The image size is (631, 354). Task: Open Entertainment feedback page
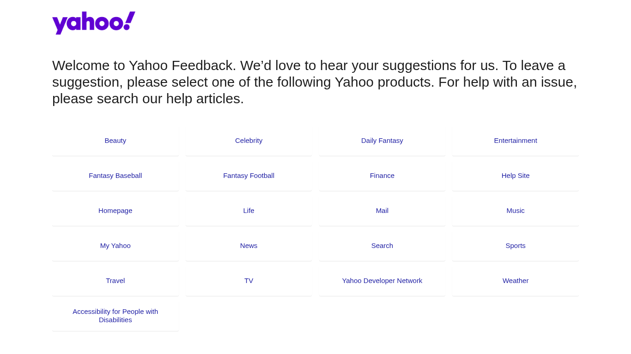(516, 141)
